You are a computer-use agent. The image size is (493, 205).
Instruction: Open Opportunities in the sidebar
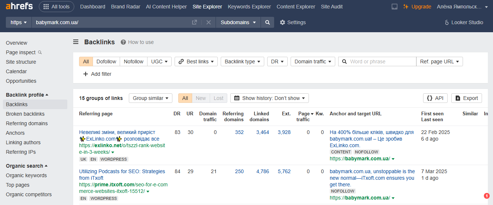click(21, 81)
